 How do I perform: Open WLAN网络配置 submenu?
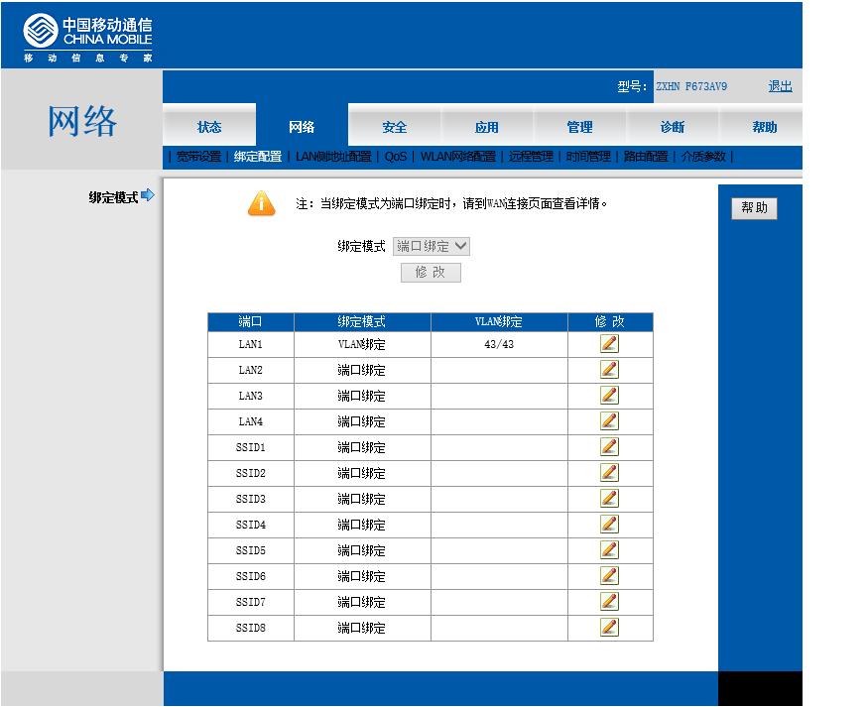click(x=458, y=157)
